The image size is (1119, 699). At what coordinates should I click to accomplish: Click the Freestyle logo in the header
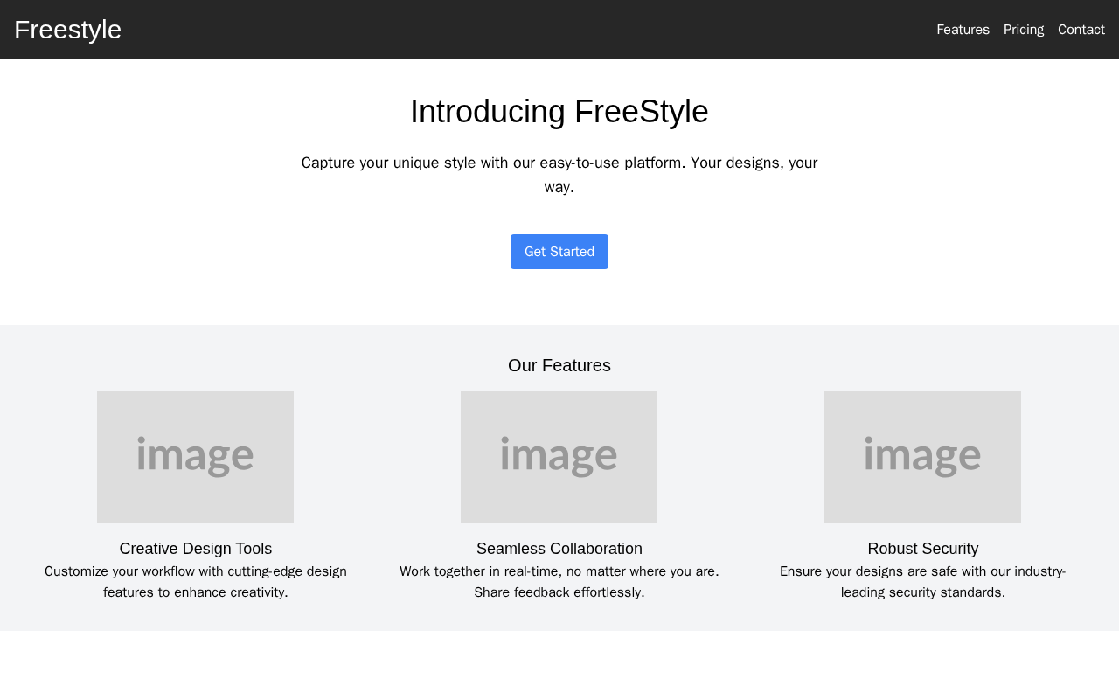pos(67,30)
